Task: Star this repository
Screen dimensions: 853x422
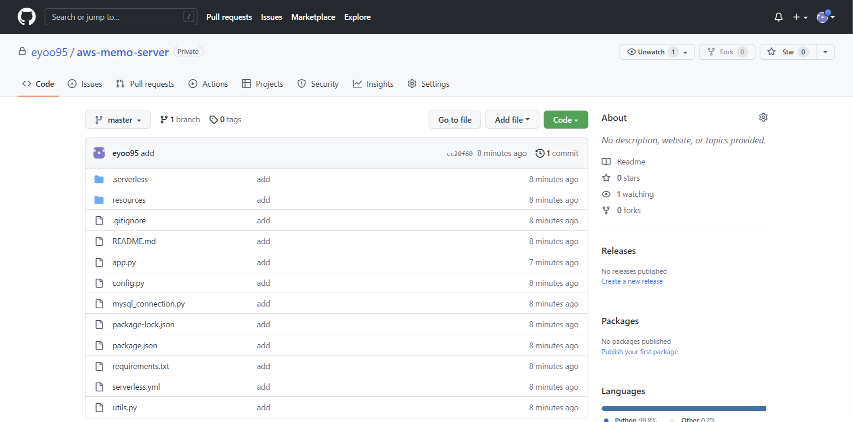Action: pos(788,52)
